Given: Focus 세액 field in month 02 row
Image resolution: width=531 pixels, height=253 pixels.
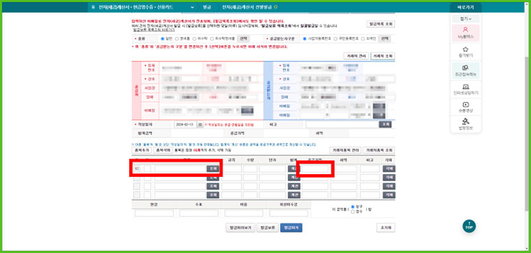Looking at the screenshot, I should (x=344, y=169).
